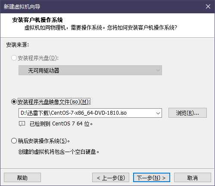The width and height of the screenshot is (215, 186).
Task: Click the 安装客户机操作系统 heading
Action: (37, 20)
